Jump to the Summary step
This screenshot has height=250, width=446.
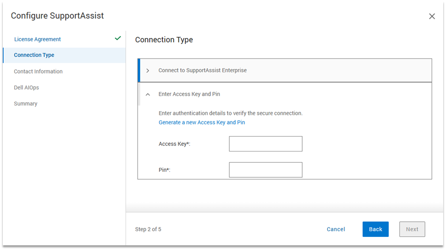pos(25,104)
